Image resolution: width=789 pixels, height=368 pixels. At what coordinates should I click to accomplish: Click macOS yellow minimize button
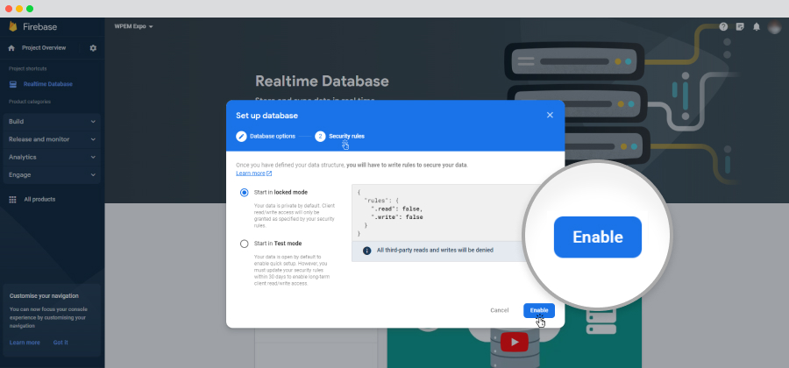click(x=19, y=9)
